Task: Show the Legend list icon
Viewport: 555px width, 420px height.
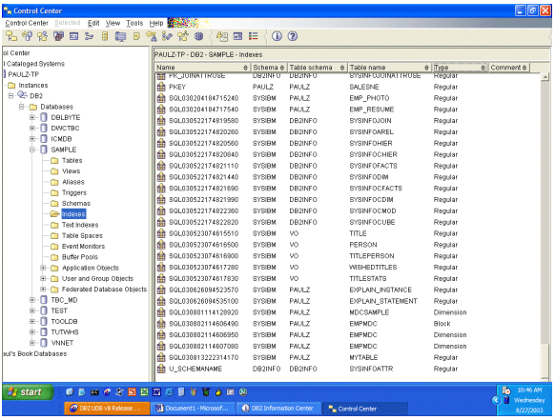Action: [254, 36]
